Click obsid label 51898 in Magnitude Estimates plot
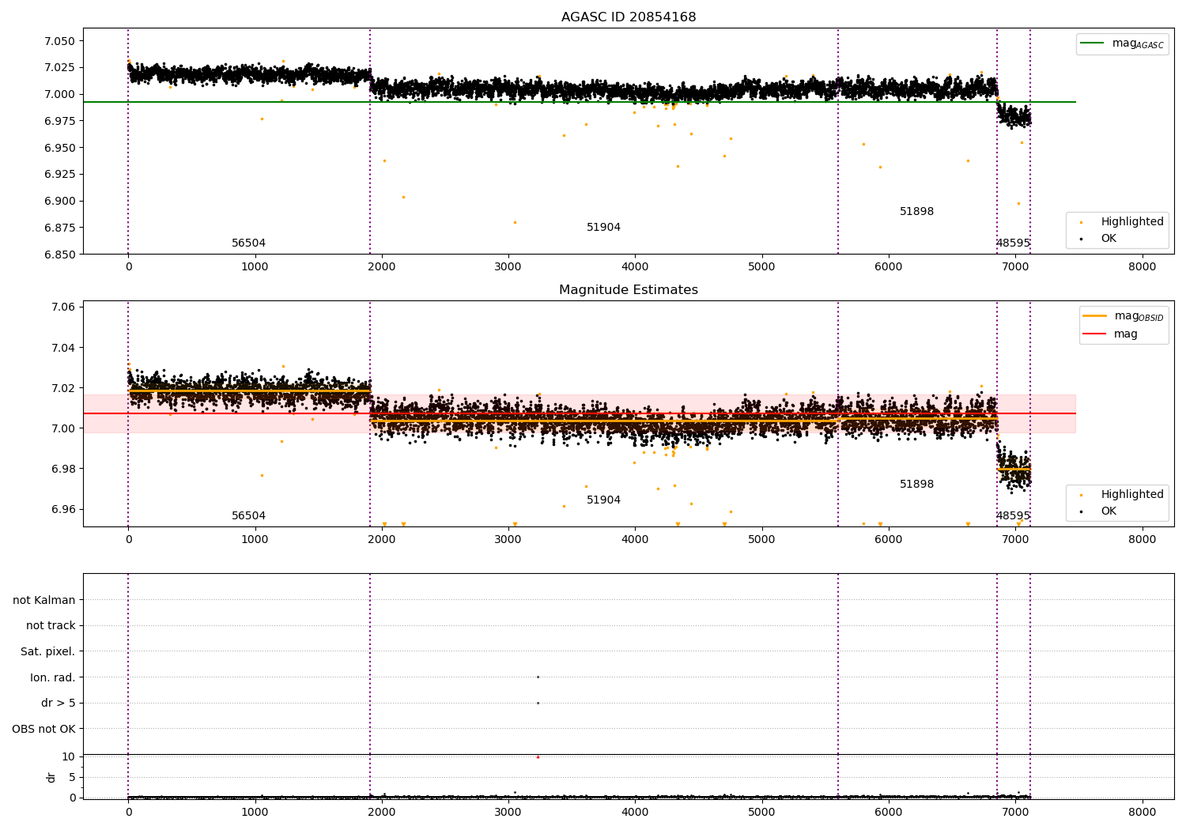The image size is (1186, 830). pos(916,485)
